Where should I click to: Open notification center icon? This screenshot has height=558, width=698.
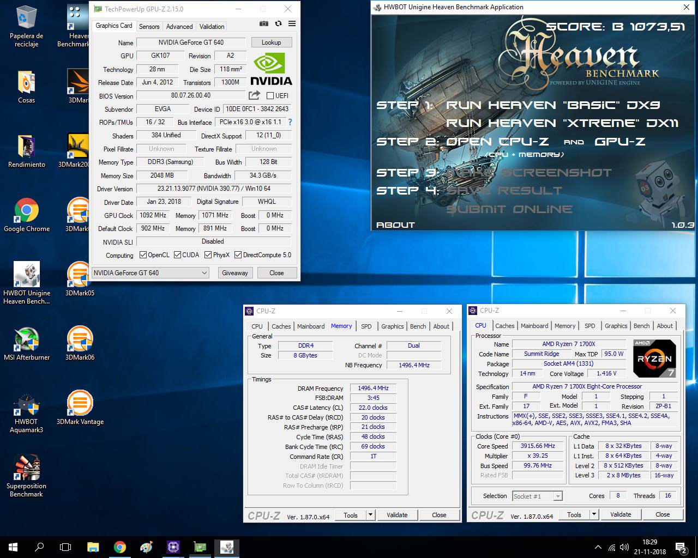(x=681, y=547)
